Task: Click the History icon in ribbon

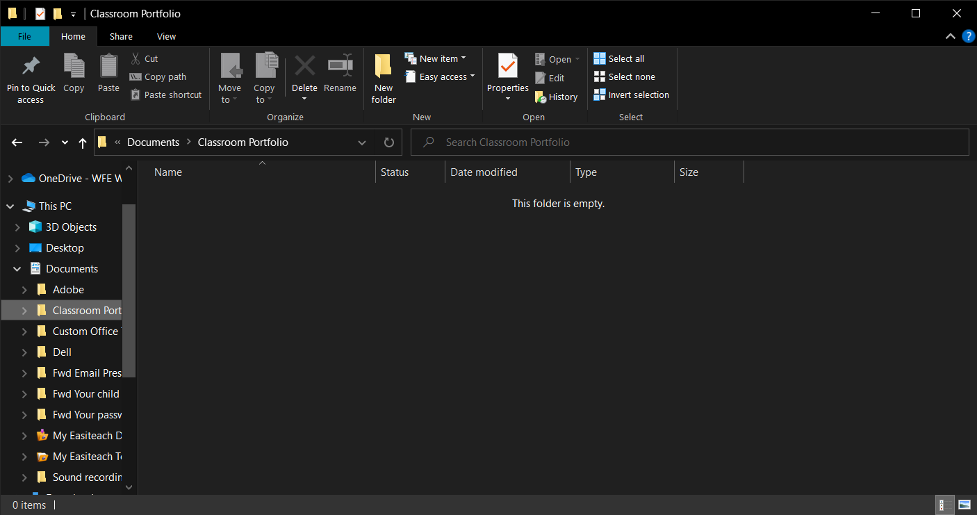Action: pos(541,97)
